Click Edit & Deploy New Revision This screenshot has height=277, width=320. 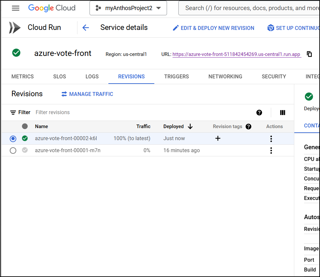pyautogui.click(x=214, y=28)
